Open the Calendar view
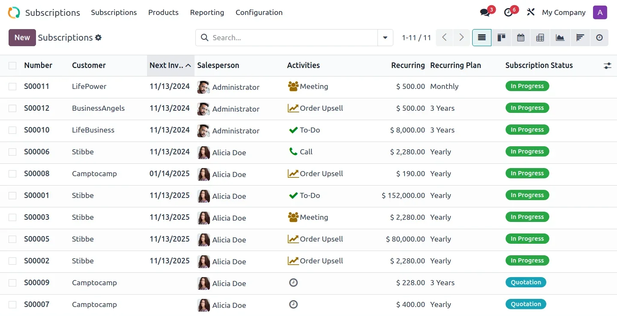617x316 pixels. tap(521, 38)
